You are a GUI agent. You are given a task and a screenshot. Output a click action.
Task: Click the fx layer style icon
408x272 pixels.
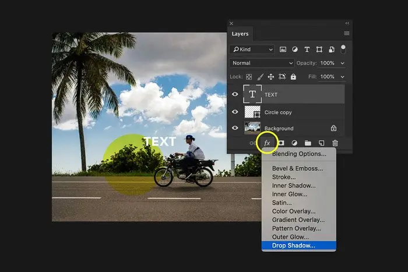point(267,143)
